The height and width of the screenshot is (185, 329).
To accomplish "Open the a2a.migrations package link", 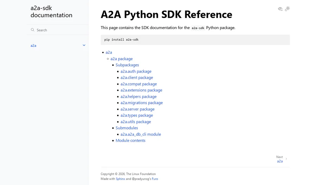I will click(x=141, y=103).
